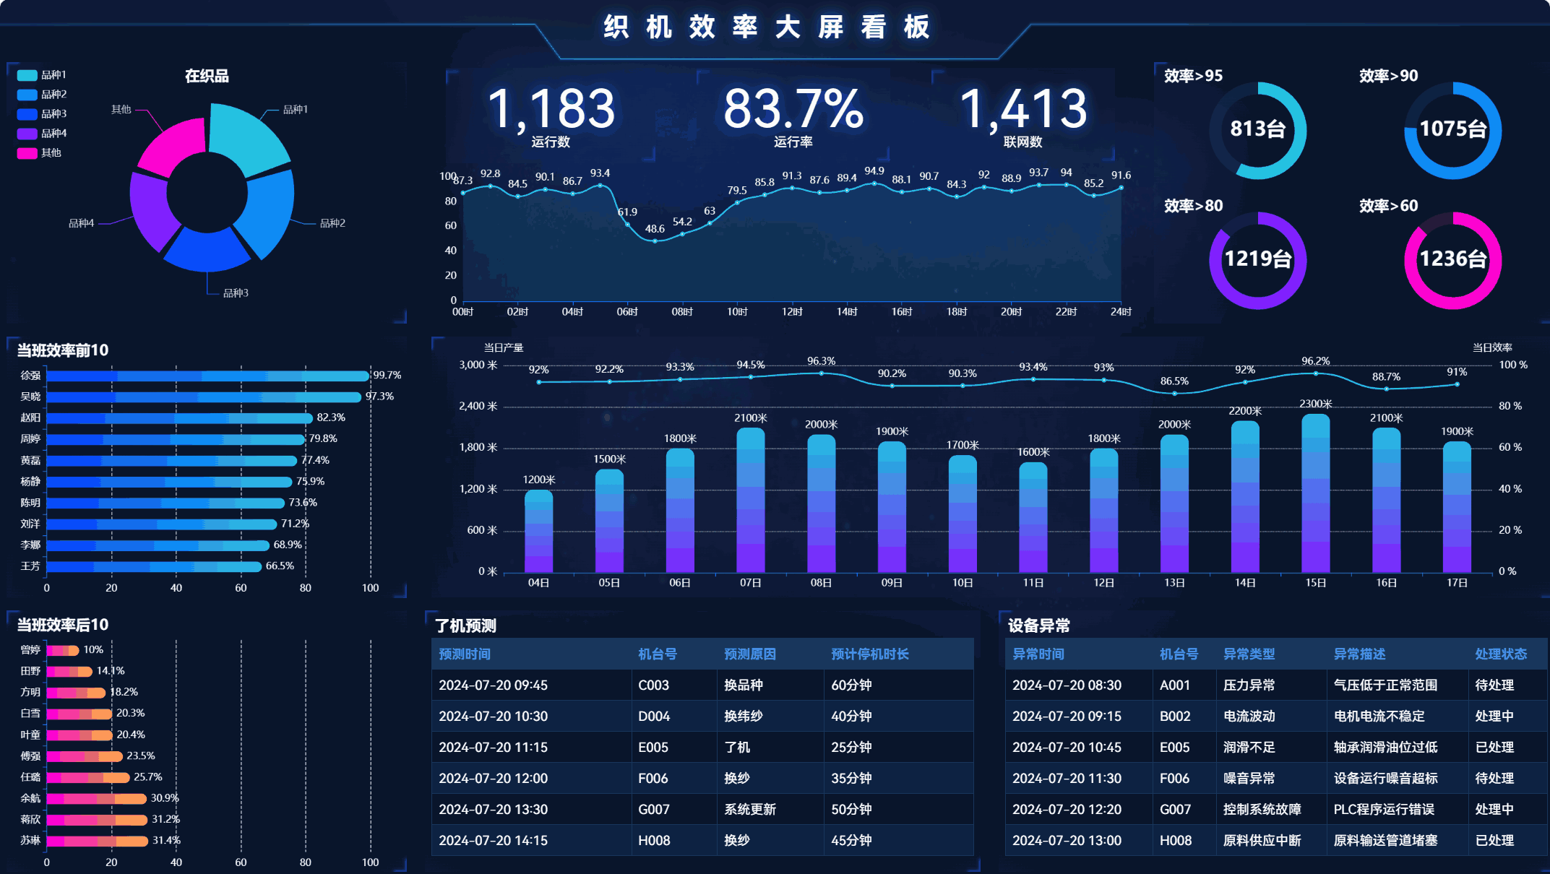Click the 异常类型 column header
Viewport: 1550px width, 874px height.
click(1249, 654)
